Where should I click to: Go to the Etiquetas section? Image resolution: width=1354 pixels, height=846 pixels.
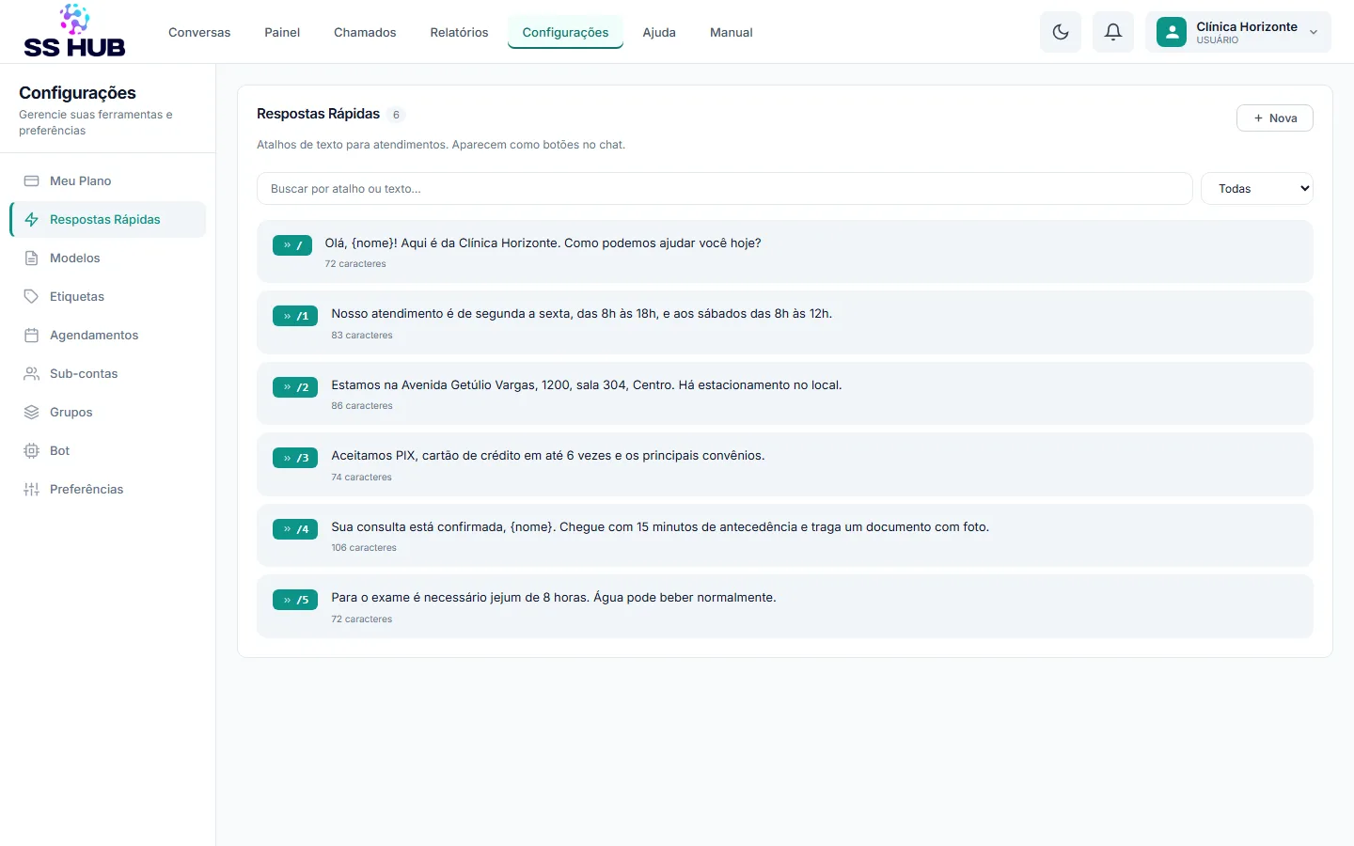[108, 296]
